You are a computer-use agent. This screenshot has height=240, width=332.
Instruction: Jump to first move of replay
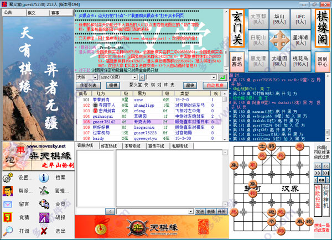[x=318, y=166]
